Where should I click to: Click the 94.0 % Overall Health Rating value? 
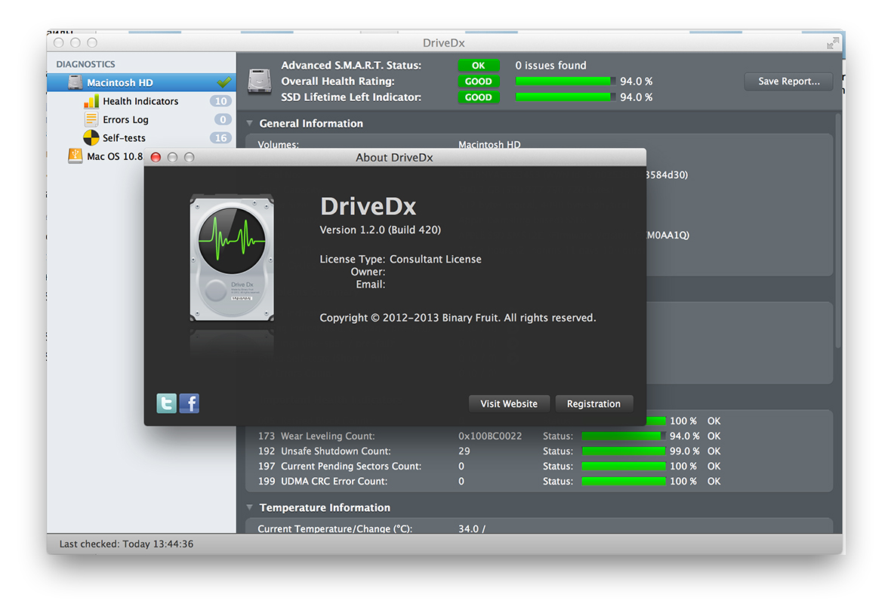636,82
